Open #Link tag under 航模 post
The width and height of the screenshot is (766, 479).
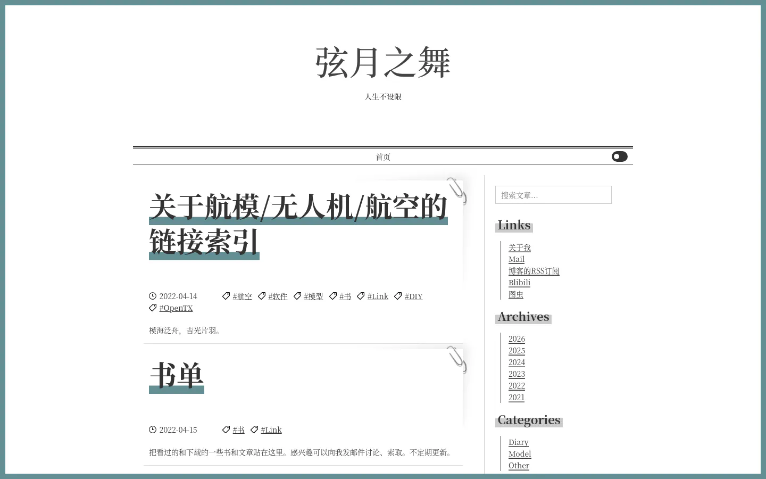[378, 296]
